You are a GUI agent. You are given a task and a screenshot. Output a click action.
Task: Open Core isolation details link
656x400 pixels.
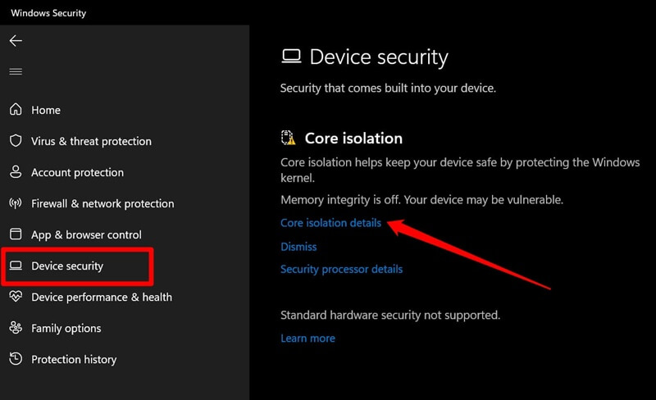pos(330,223)
